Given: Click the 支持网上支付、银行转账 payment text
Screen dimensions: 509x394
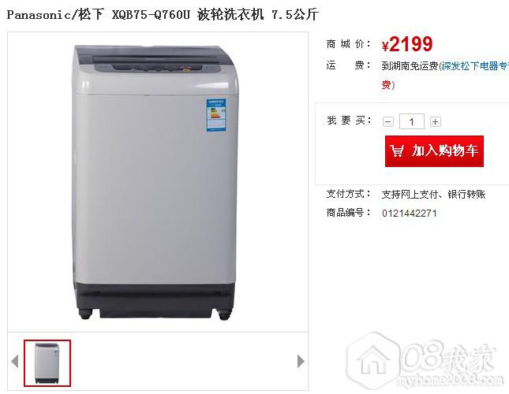Looking at the screenshot, I should [x=433, y=195].
